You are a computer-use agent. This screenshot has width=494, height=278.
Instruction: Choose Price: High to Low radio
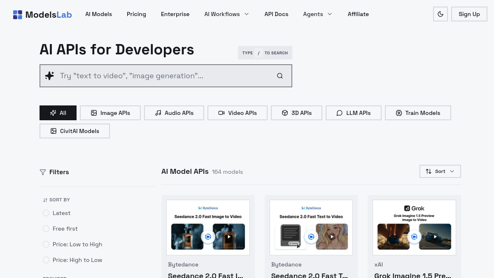click(x=46, y=260)
